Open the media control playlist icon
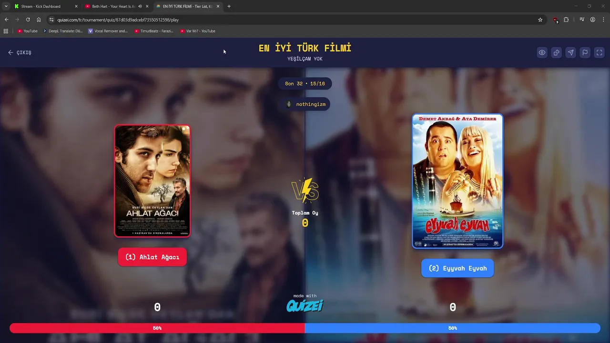The image size is (610, 343). (x=582, y=20)
